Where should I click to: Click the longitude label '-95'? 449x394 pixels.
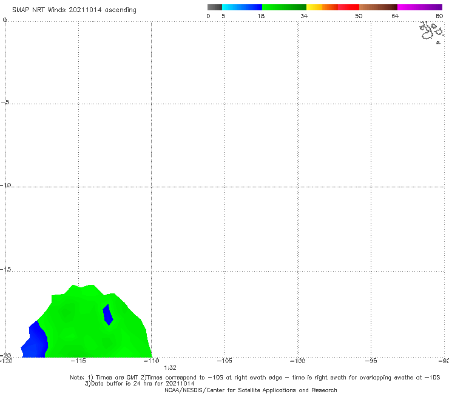(371, 361)
